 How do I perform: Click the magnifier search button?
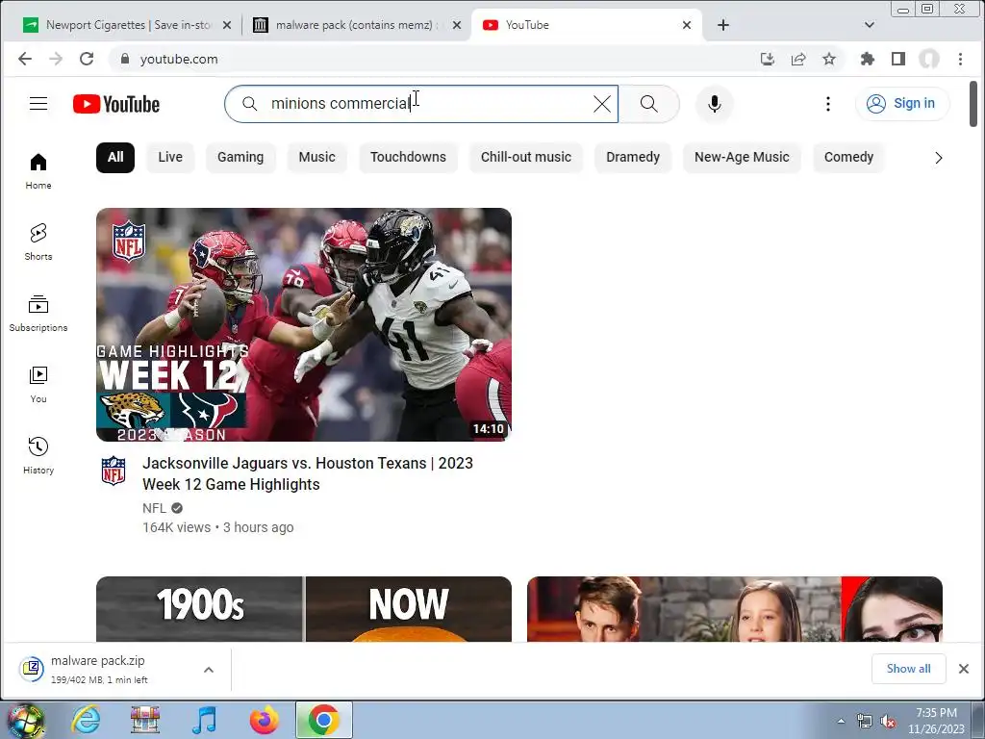point(649,104)
